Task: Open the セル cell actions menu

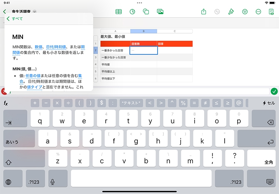Action: [x=269, y=103]
